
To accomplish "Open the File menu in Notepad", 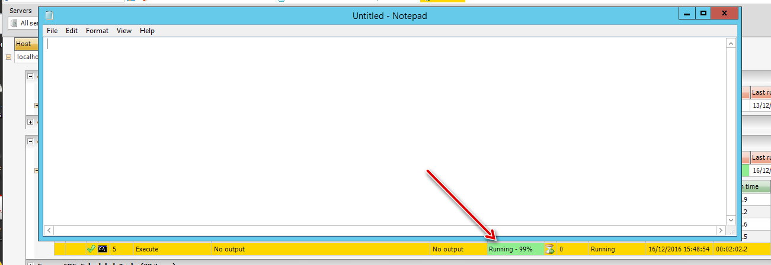I will tap(52, 31).
